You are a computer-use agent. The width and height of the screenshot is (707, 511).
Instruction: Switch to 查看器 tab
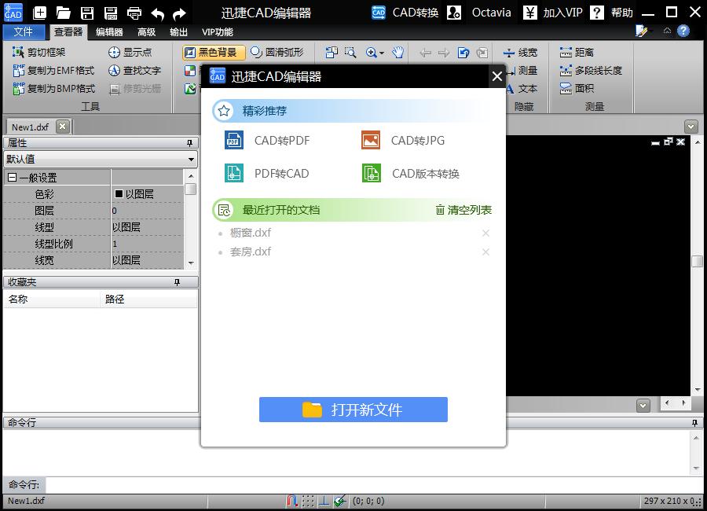click(68, 32)
